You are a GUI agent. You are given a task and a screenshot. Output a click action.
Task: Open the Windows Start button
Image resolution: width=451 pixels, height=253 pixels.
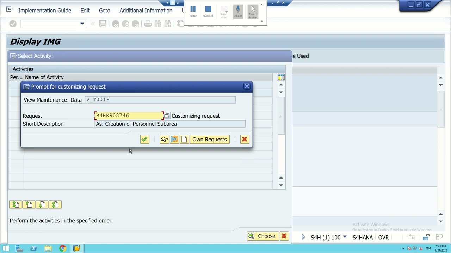6,248
